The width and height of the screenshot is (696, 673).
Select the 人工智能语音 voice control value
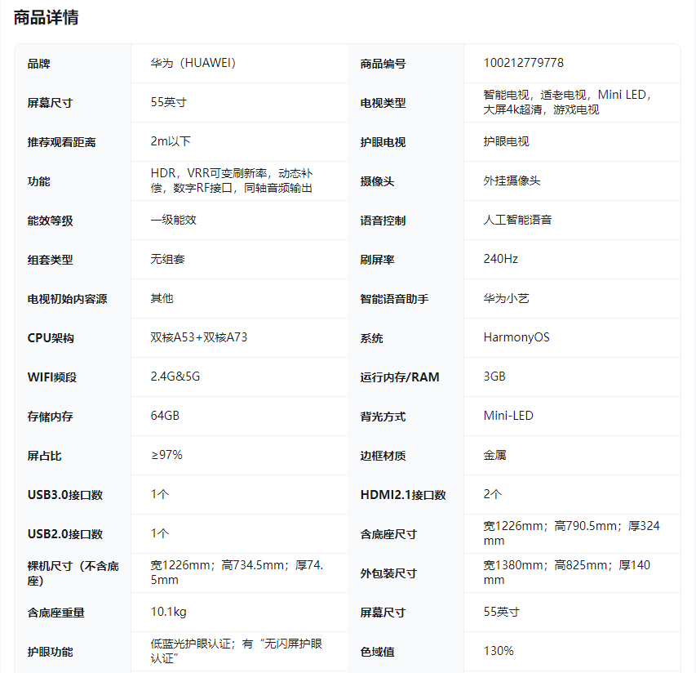(517, 220)
